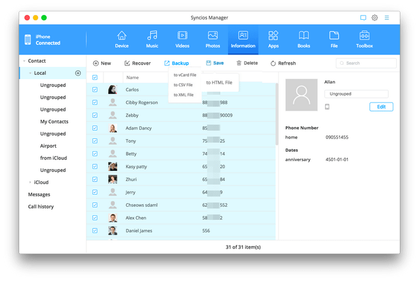Open the Photos tab
This screenshot has height=281, width=419.
point(212,40)
